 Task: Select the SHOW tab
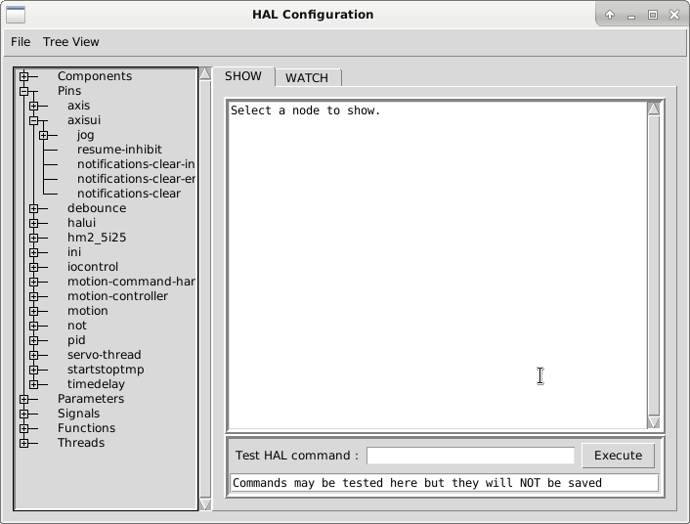pos(243,76)
